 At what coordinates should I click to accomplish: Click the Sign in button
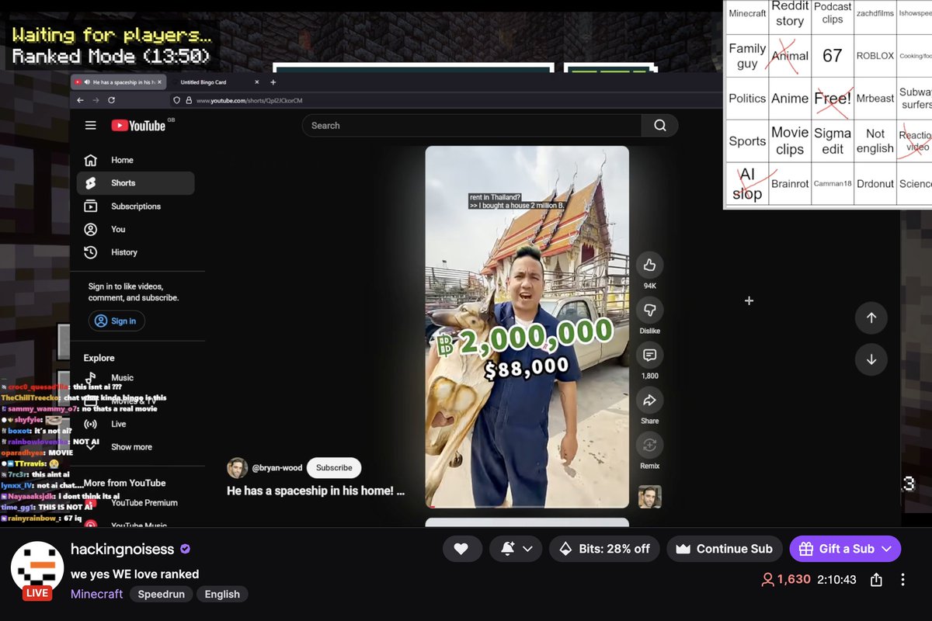click(x=116, y=321)
